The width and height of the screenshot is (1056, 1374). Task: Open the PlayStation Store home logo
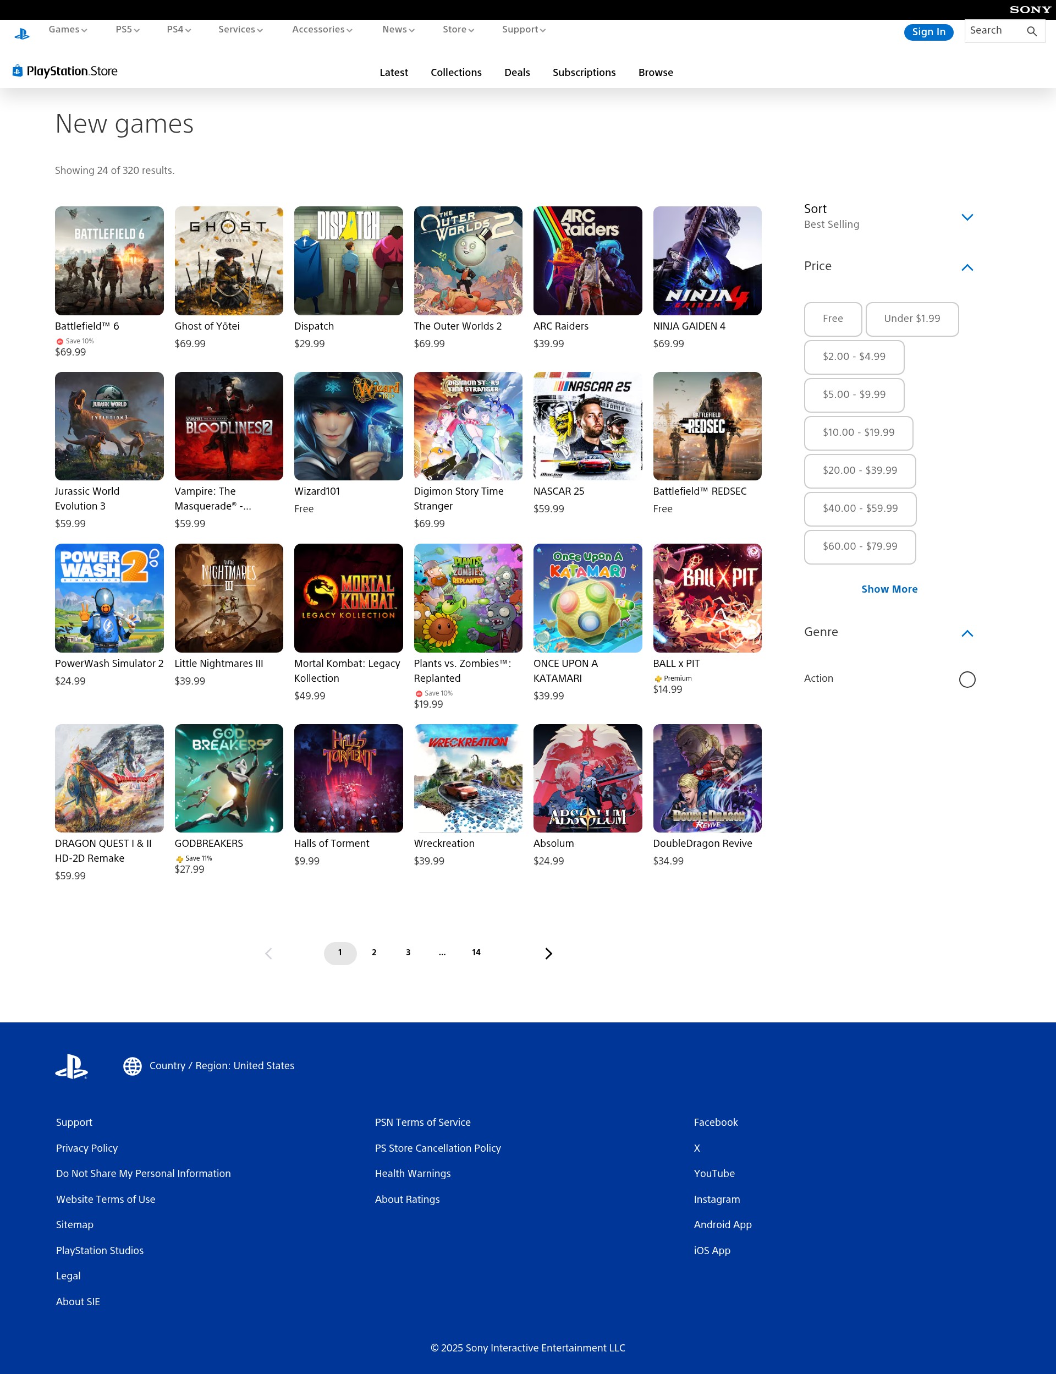click(65, 71)
